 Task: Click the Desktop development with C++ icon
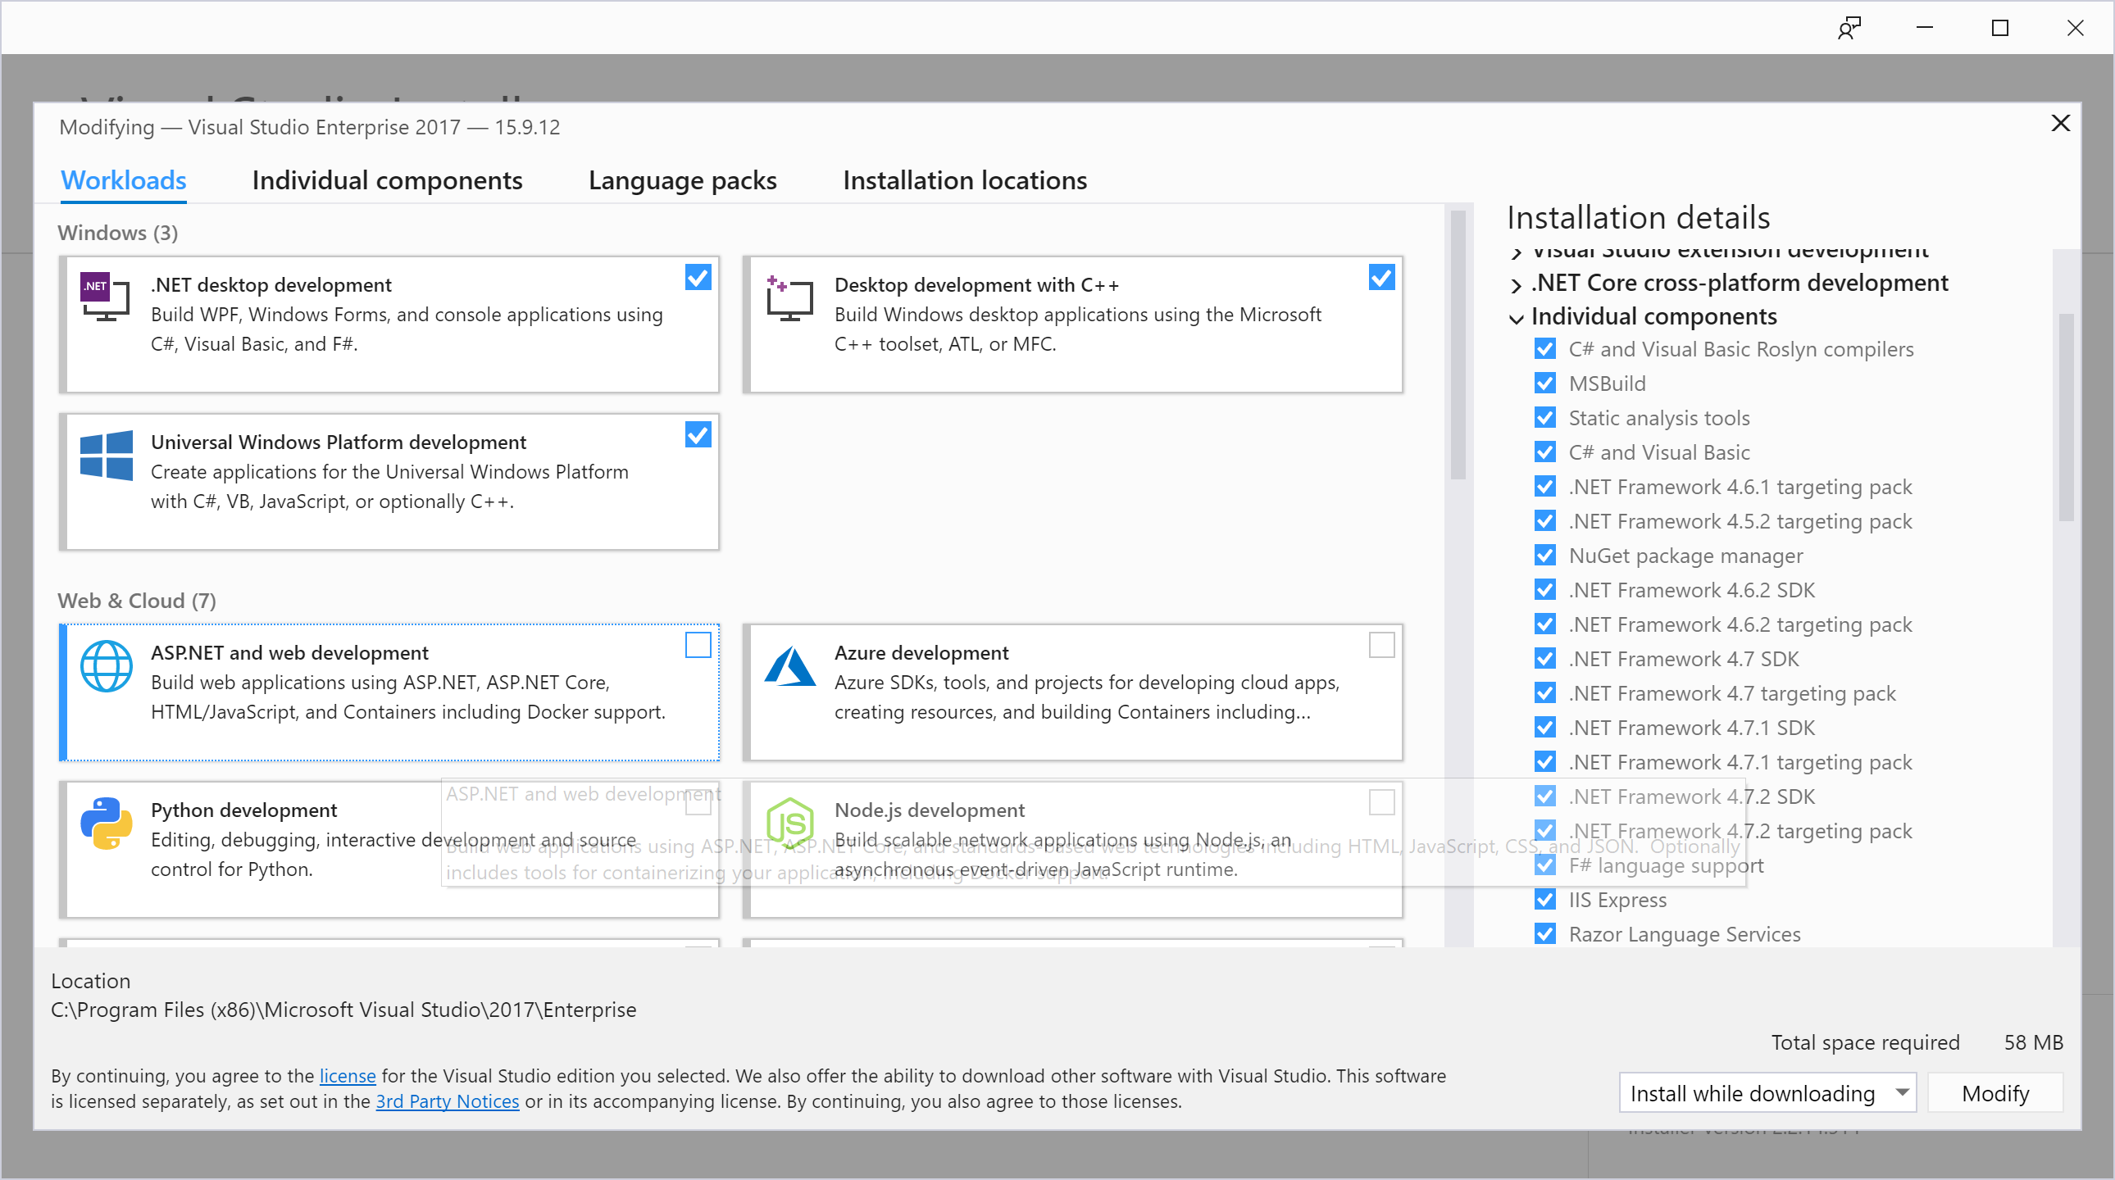coord(789,300)
